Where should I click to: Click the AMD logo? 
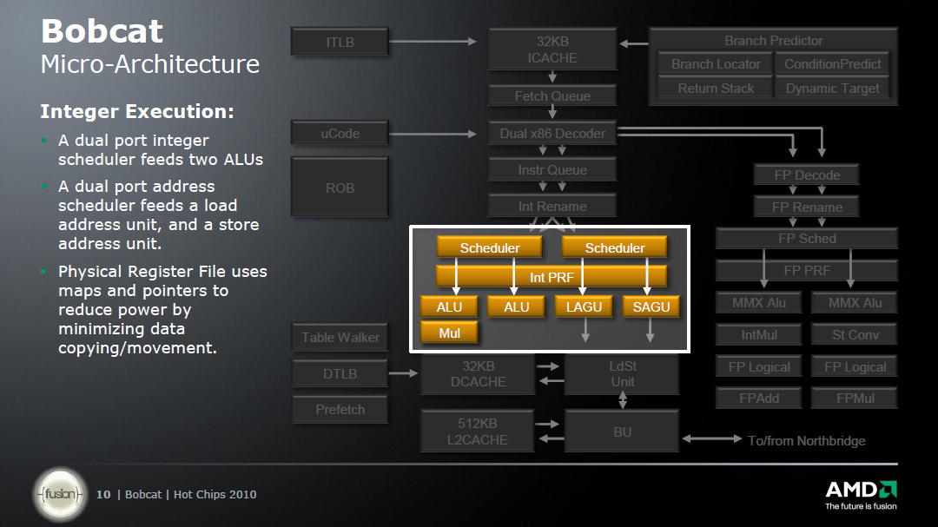[x=860, y=492]
